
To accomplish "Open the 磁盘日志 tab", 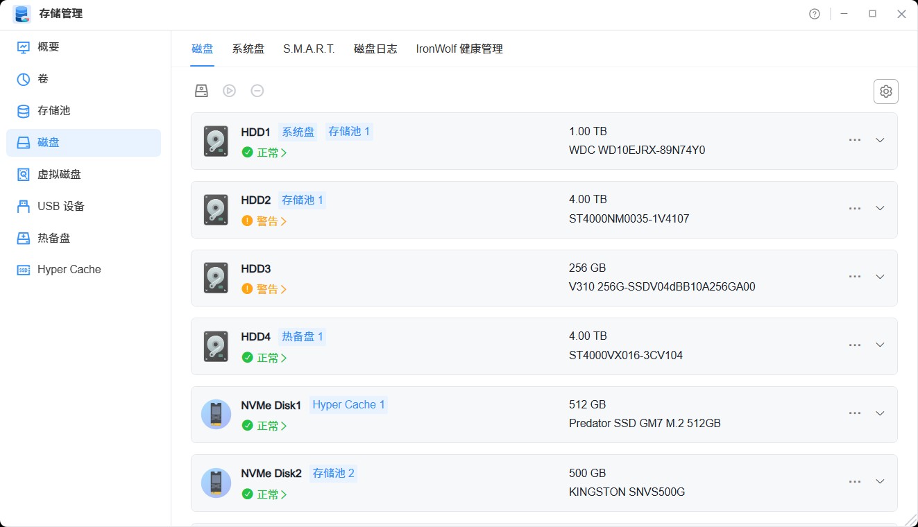I will click(x=375, y=49).
